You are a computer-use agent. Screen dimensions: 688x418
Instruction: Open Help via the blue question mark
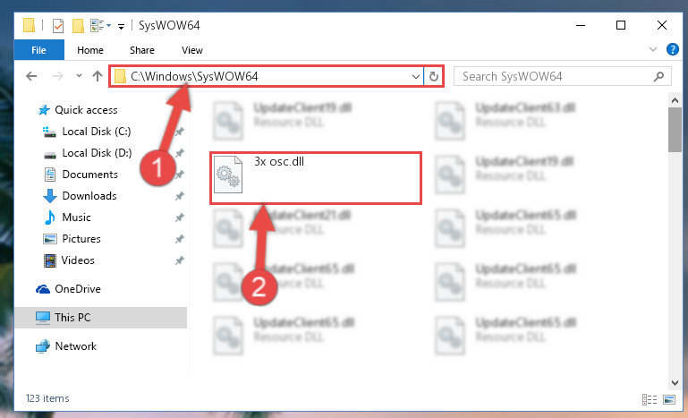point(672,49)
